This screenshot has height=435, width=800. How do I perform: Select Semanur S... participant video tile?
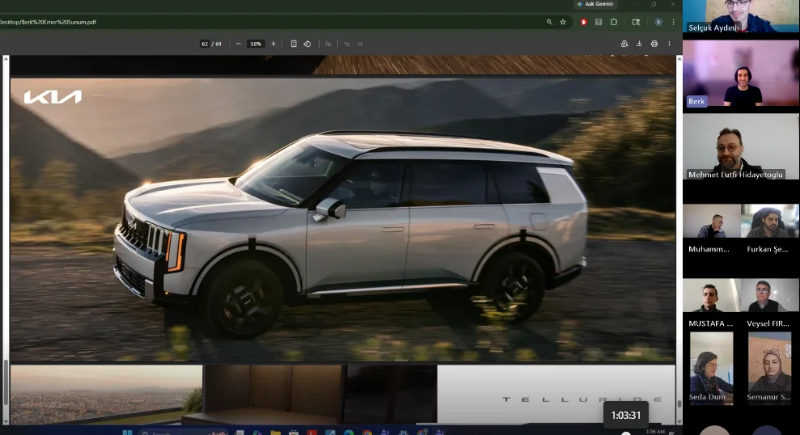[769, 368]
